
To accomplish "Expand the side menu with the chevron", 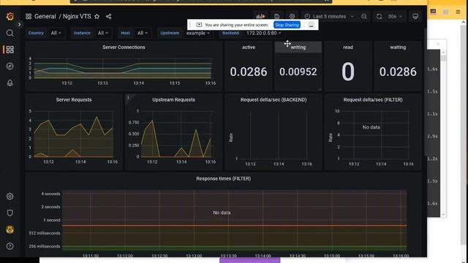I will click(x=20, y=24).
